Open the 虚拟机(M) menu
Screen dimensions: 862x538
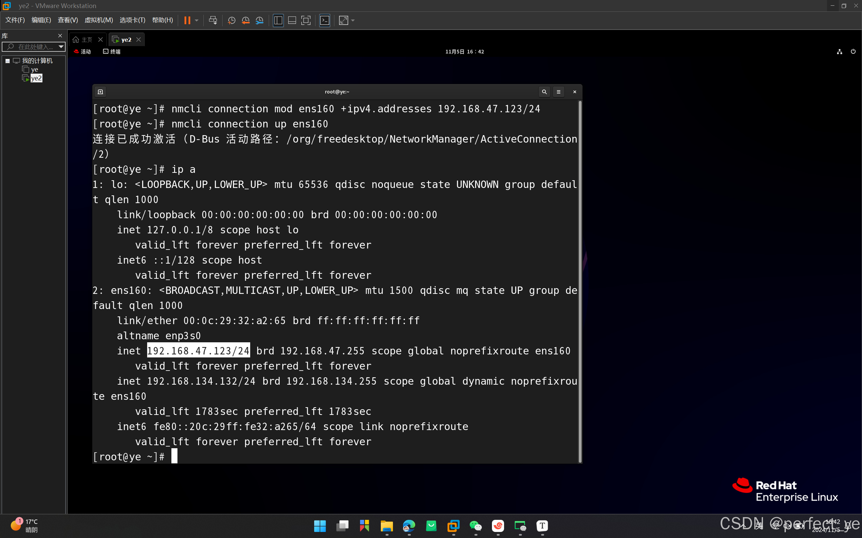(98, 20)
